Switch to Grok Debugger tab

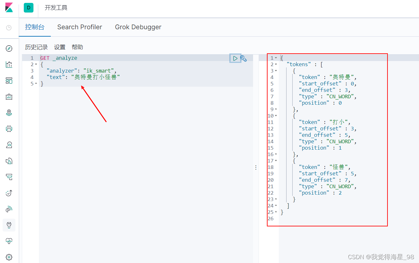pos(138,27)
